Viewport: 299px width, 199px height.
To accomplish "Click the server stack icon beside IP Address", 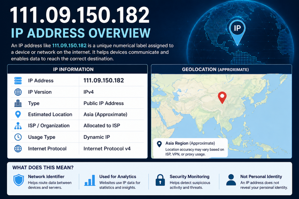I will point(18,81).
